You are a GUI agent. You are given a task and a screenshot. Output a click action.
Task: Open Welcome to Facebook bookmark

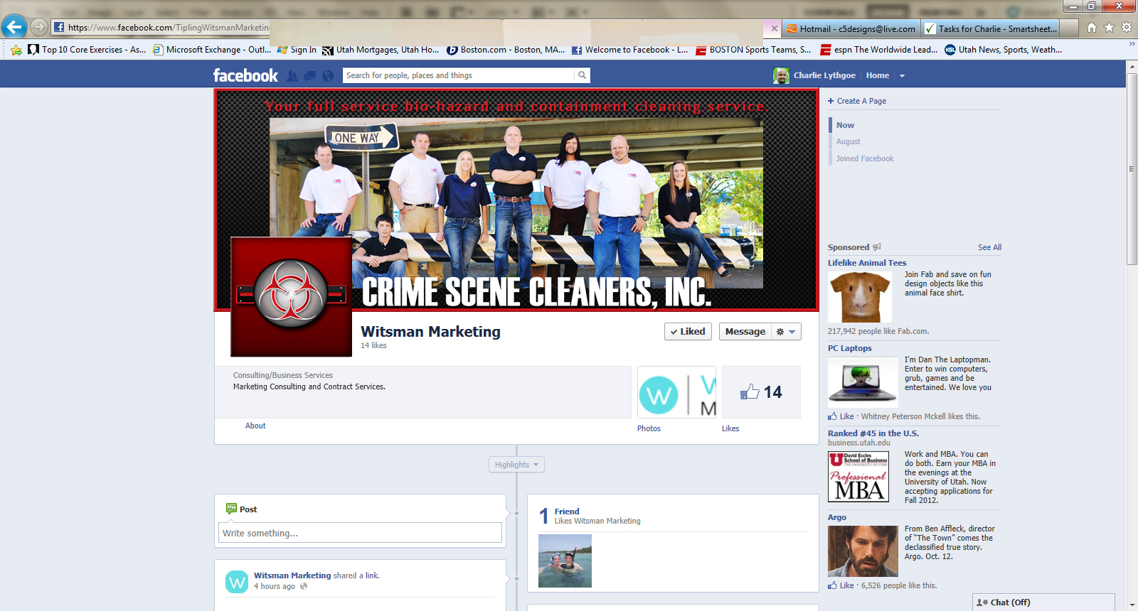630,50
